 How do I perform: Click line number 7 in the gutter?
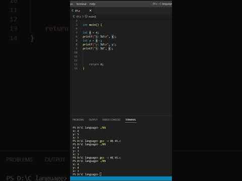(x=77, y=41)
